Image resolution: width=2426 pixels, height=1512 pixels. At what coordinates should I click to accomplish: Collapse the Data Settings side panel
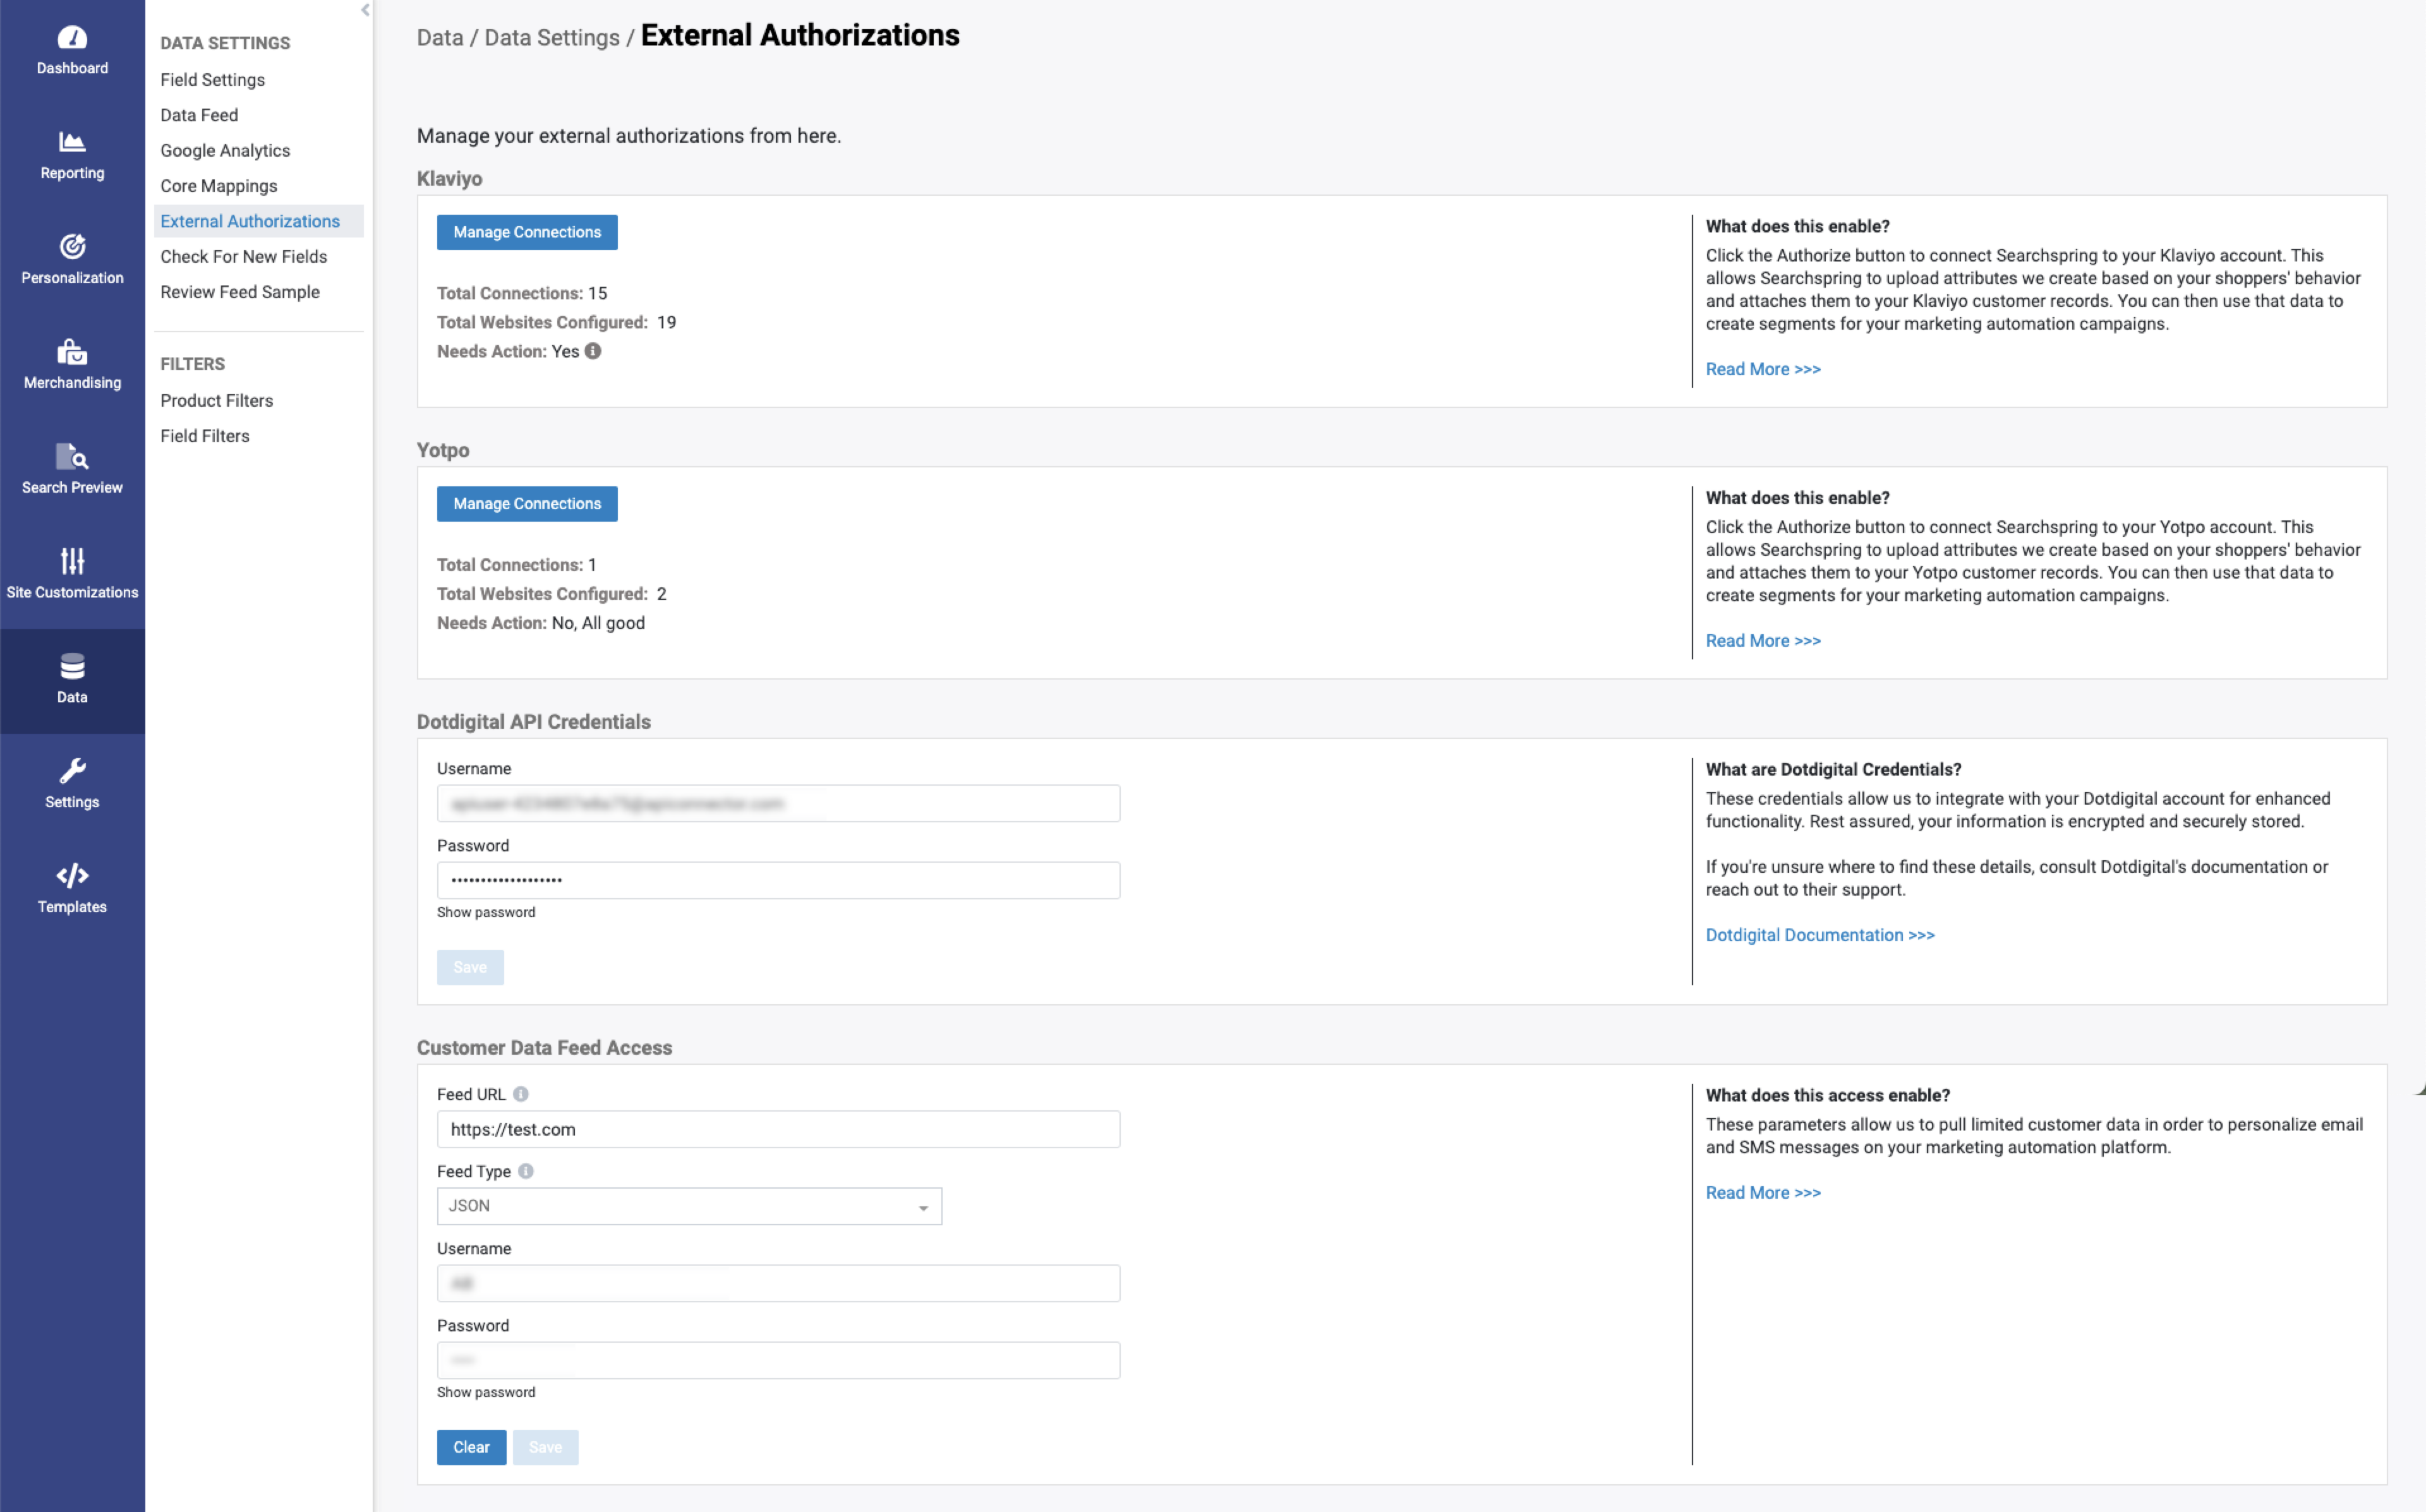[365, 10]
